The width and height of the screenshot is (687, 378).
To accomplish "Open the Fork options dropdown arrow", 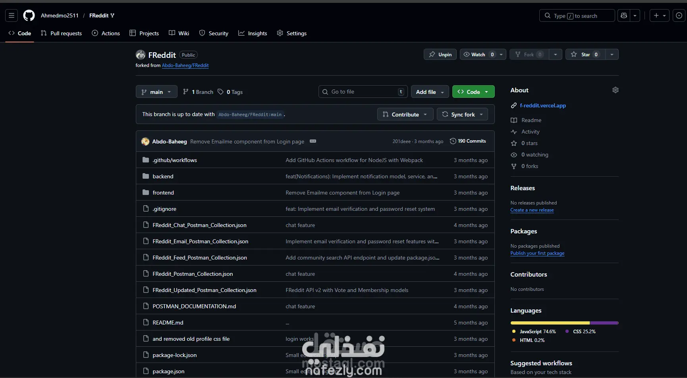I will coord(555,54).
